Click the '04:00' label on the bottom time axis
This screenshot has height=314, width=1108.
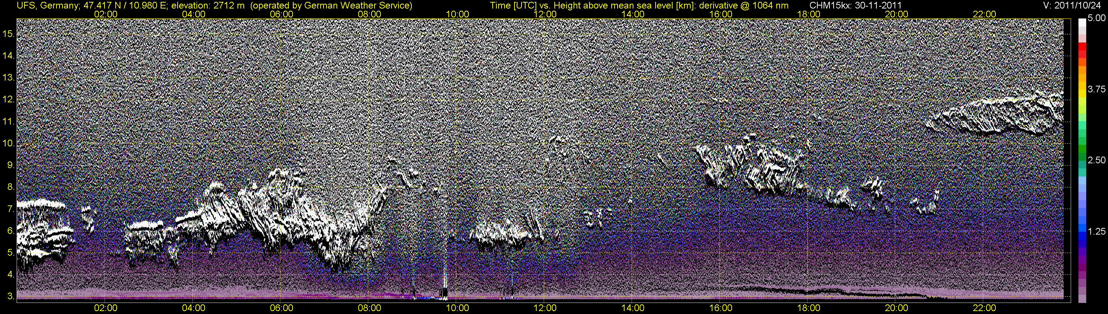pos(194,308)
